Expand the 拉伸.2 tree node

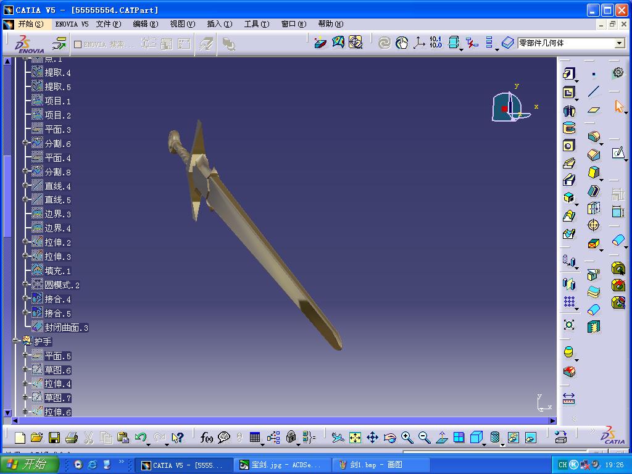point(25,241)
